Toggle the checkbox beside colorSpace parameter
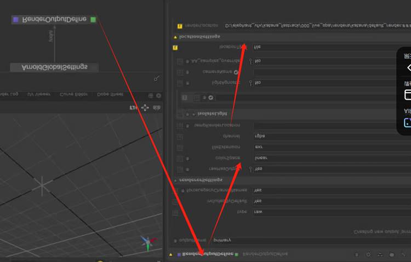This screenshot has width=411, height=262. [x=180, y=158]
